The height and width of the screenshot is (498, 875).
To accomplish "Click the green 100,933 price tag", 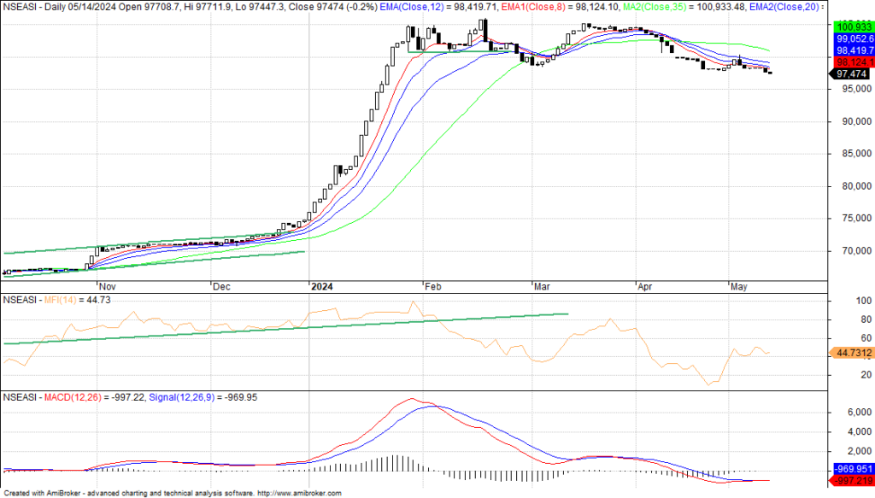I will click(852, 27).
